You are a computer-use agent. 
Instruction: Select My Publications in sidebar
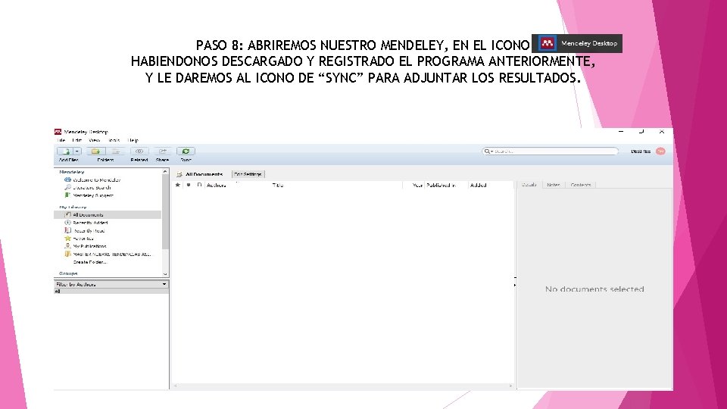pos(89,246)
